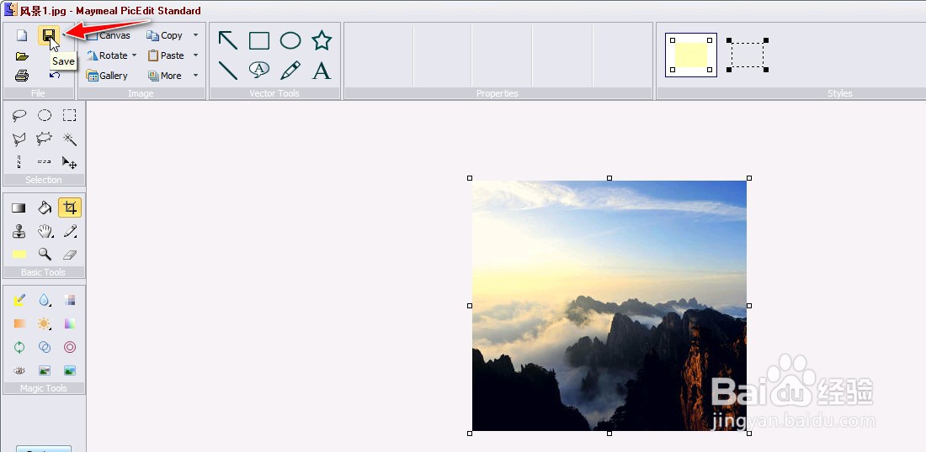Select the Brightness sun magic tool
The width and height of the screenshot is (926, 452).
pos(45,323)
